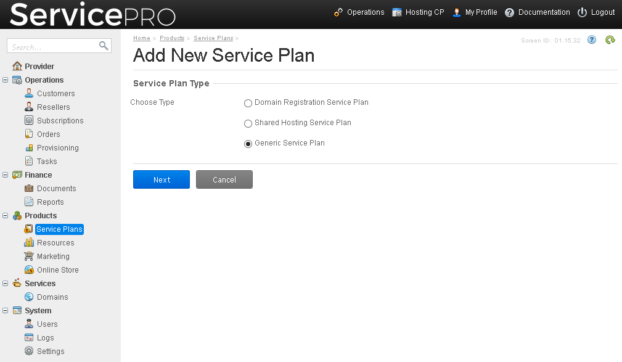Click the green refresh screen icon
Screen dimensions: 622x362
tap(610, 39)
